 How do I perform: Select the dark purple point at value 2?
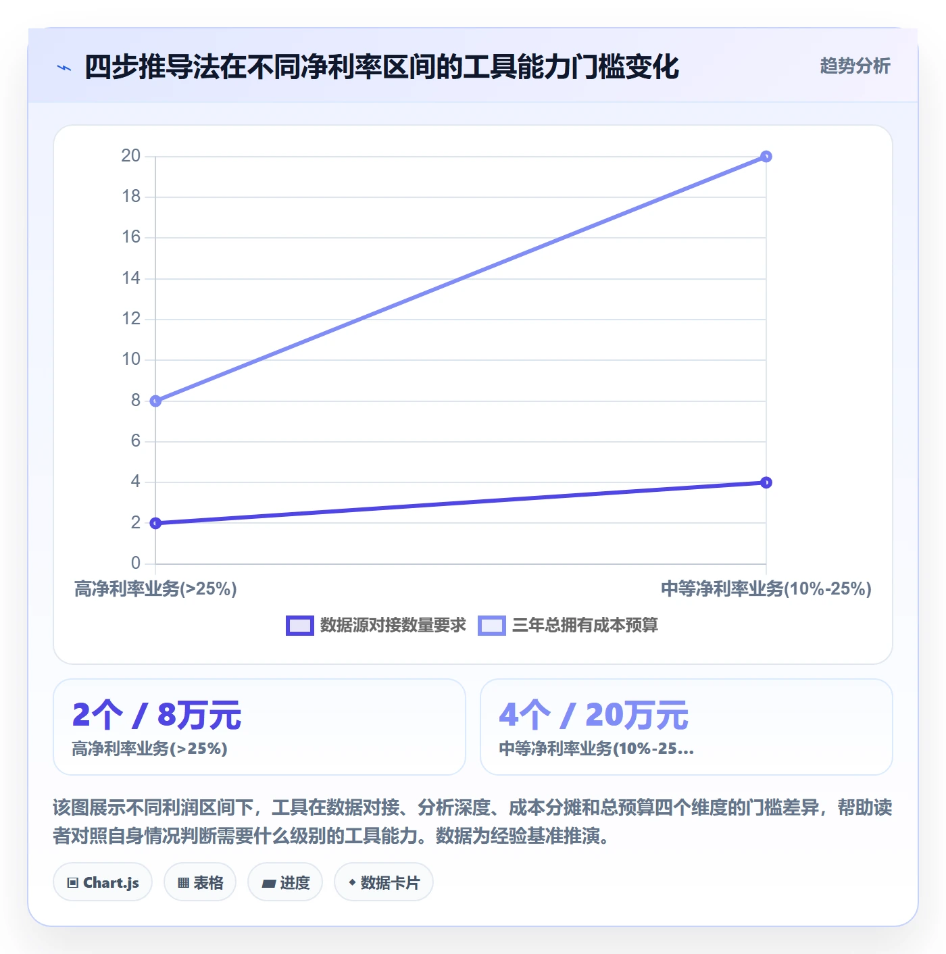(155, 523)
